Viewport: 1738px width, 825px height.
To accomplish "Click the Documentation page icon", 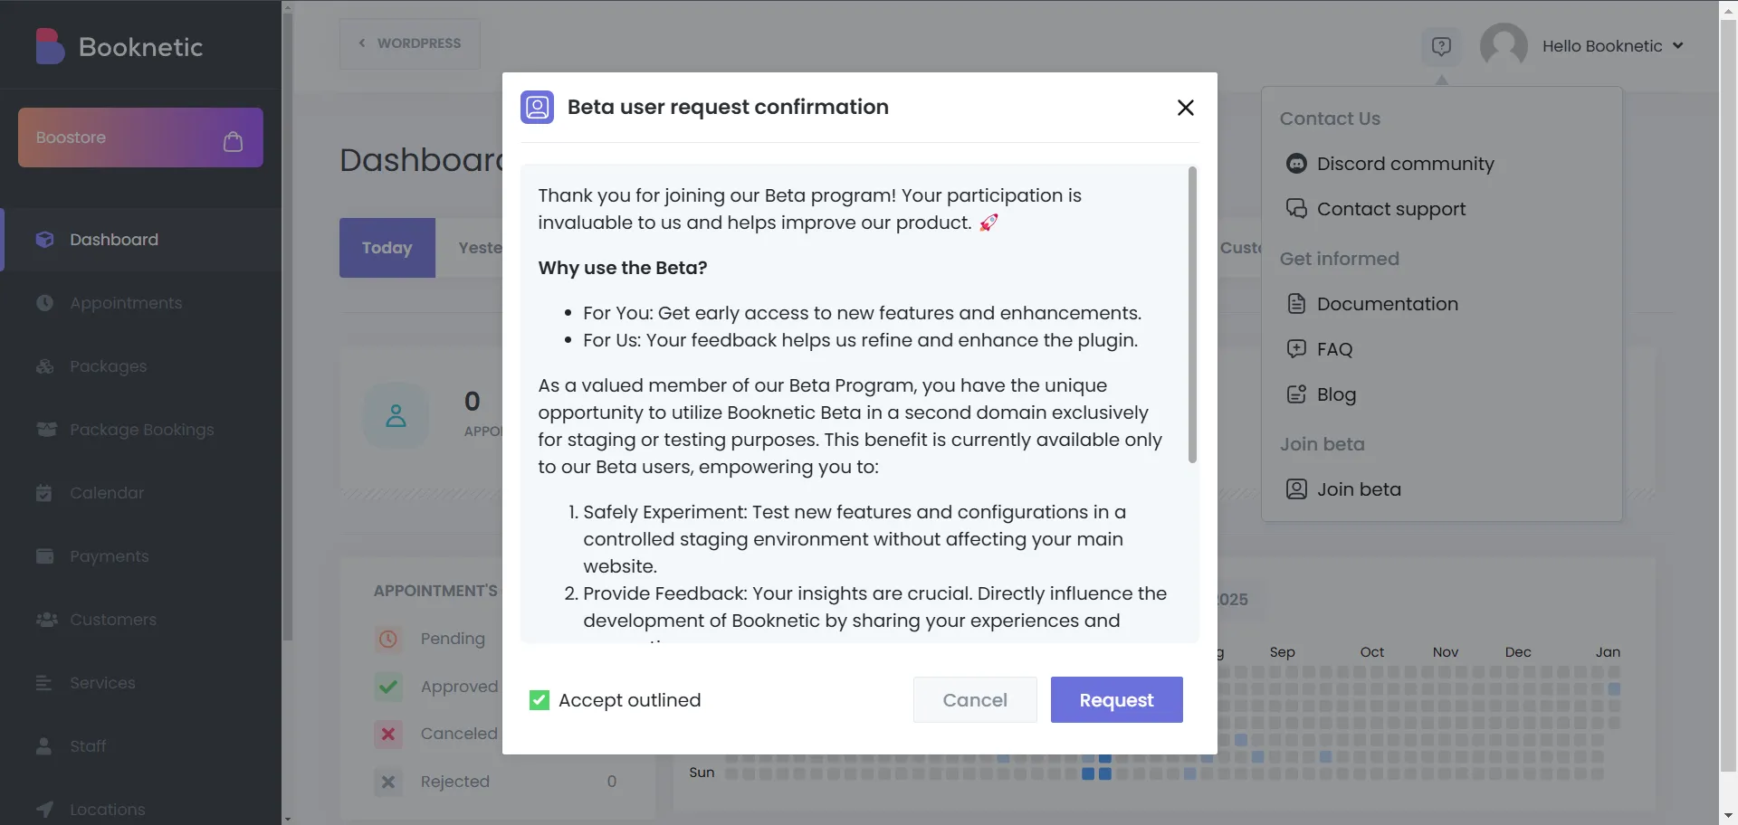I will click(1296, 304).
